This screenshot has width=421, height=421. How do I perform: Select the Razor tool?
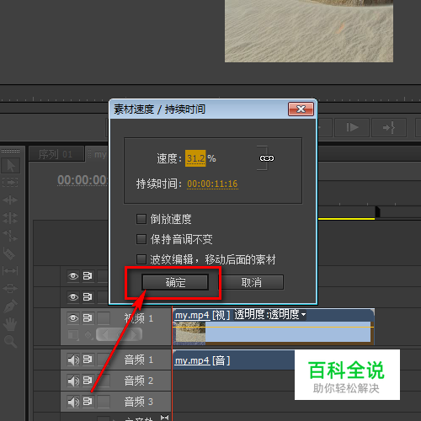click(x=9, y=253)
